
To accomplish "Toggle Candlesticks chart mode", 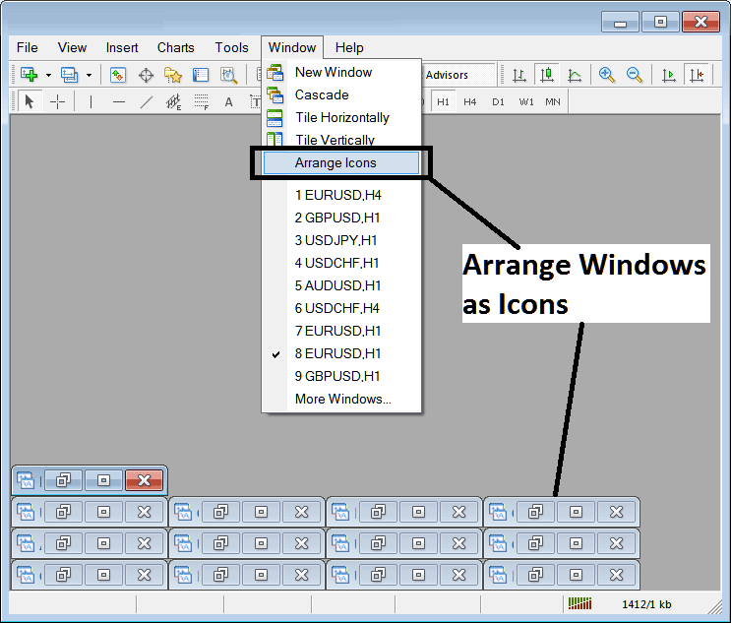I will pyautogui.click(x=546, y=75).
